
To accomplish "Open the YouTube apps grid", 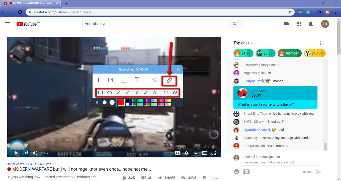I will pyautogui.click(x=299, y=24).
